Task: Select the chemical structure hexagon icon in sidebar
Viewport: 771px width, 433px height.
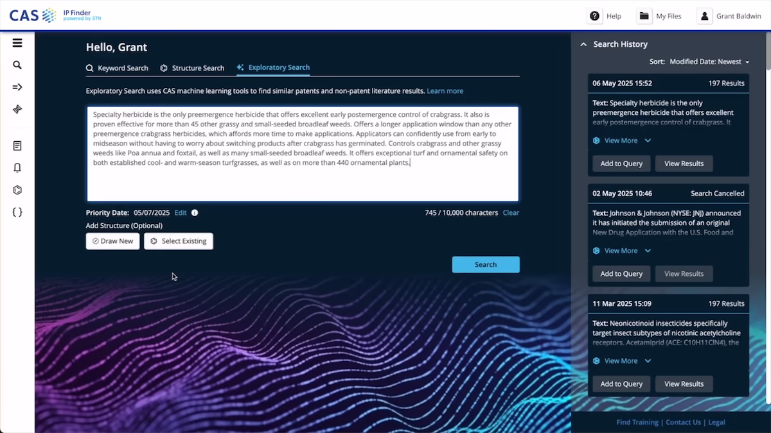Action: click(x=17, y=190)
